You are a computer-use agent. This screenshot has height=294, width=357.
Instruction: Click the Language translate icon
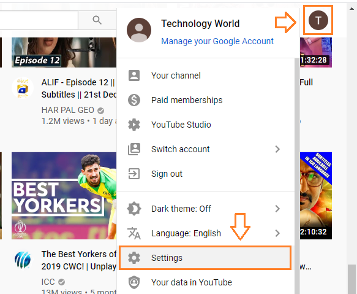(x=134, y=233)
